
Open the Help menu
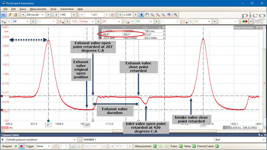[80, 9]
